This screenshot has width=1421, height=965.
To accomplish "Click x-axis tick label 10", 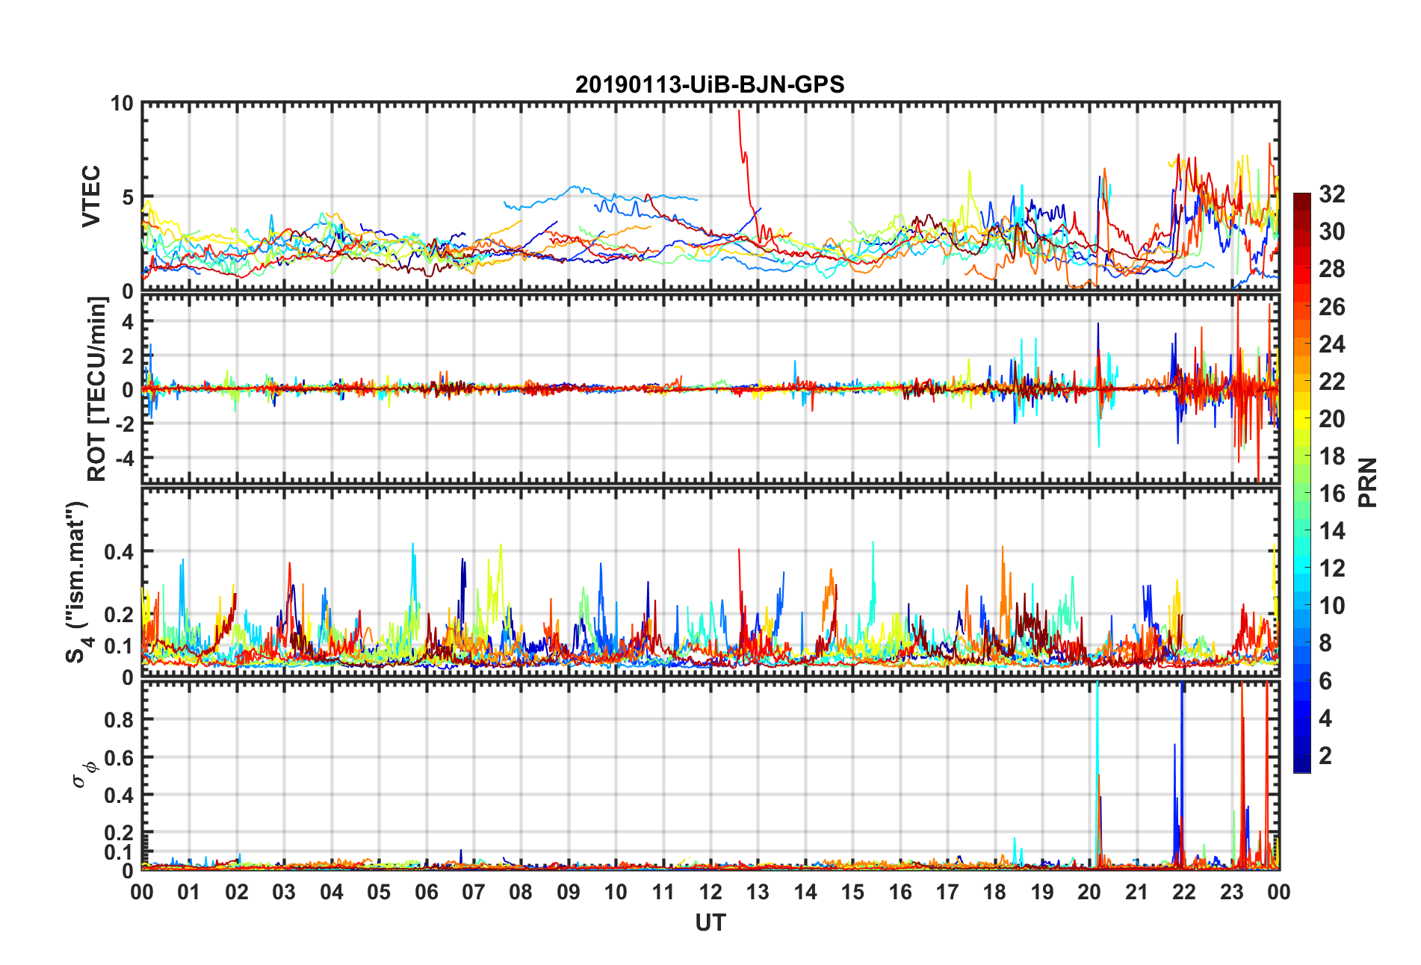I will [x=616, y=892].
